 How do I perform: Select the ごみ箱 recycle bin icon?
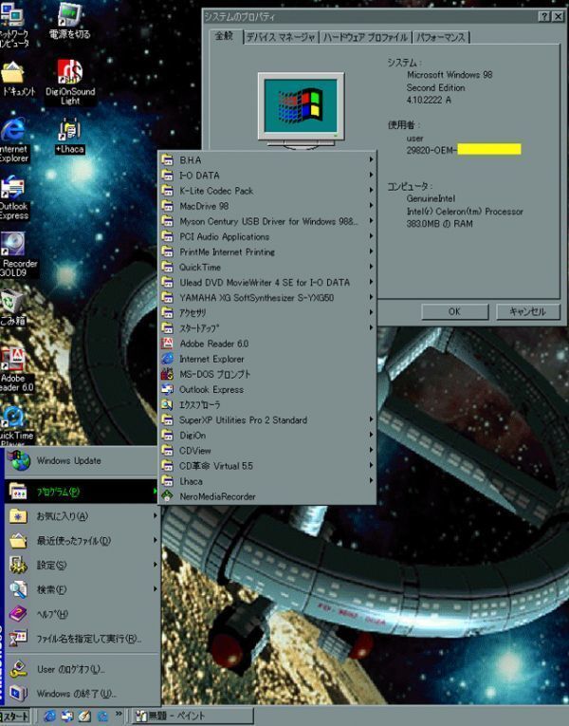point(13,307)
